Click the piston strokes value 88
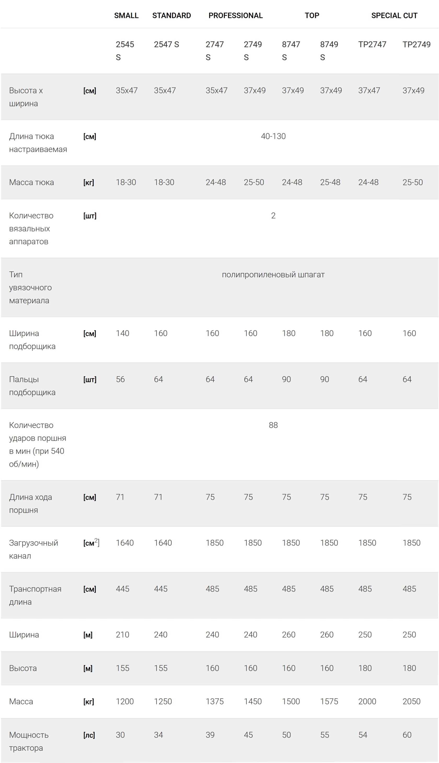The image size is (439, 763). tap(273, 425)
